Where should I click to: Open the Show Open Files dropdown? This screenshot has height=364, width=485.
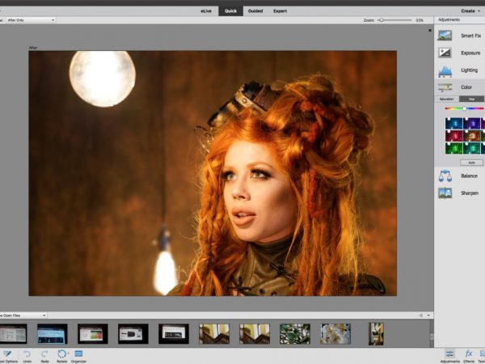pyautogui.click(x=24, y=315)
